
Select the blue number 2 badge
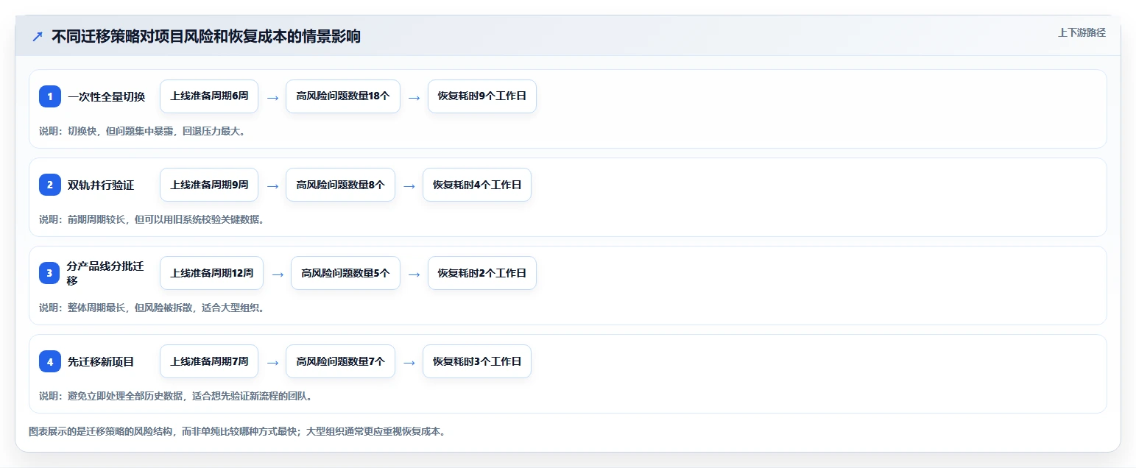click(x=50, y=185)
